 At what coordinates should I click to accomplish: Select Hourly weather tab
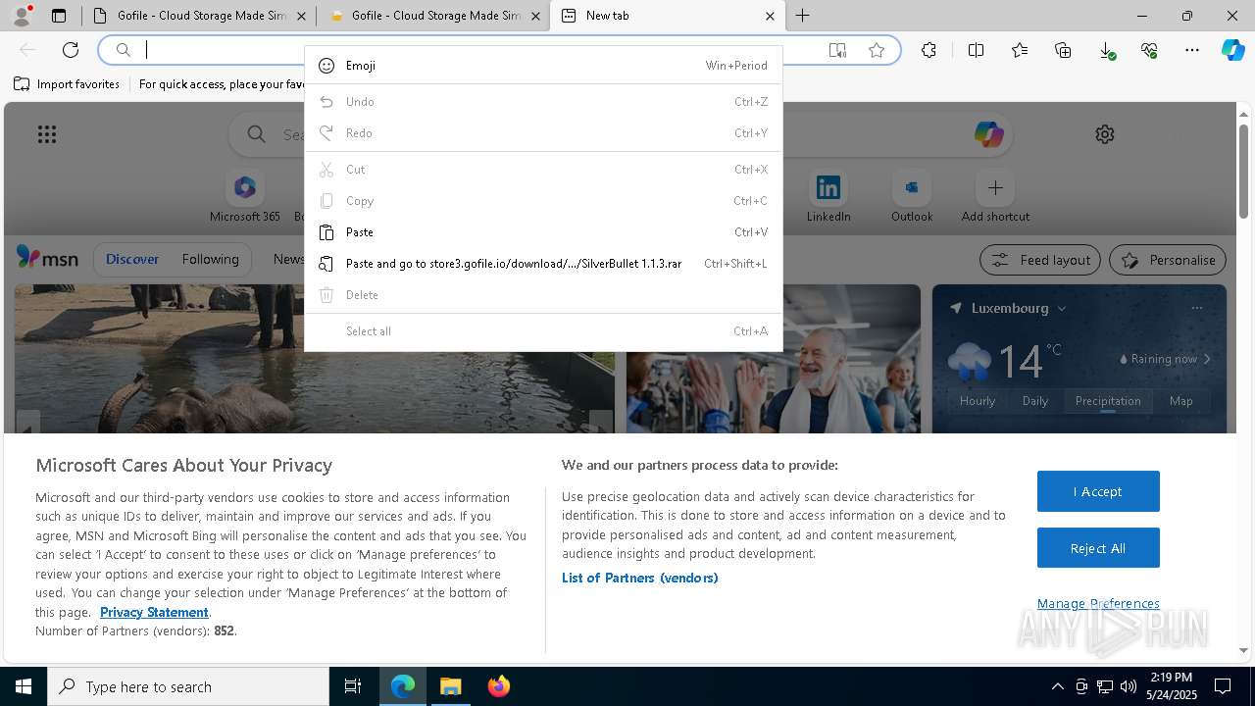pos(978,401)
